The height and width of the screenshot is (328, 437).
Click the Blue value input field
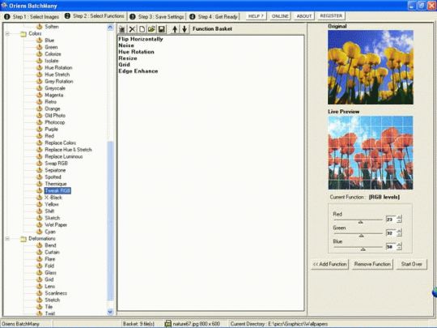(391, 246)
